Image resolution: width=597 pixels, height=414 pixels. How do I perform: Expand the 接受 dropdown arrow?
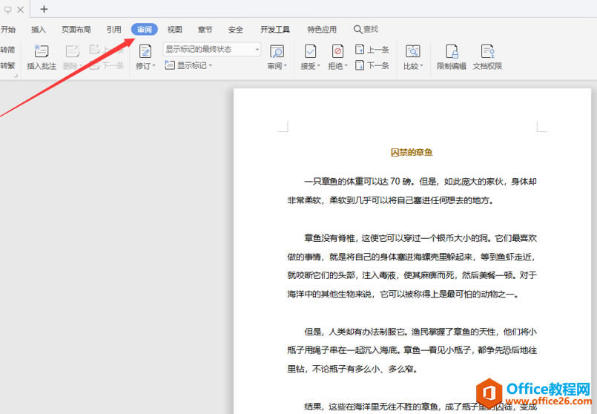(x=319, y=66)
